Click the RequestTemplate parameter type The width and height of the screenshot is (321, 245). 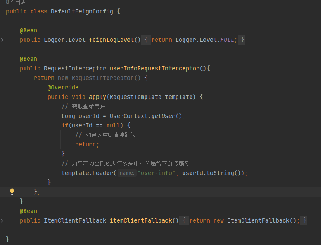coord(136,97)
